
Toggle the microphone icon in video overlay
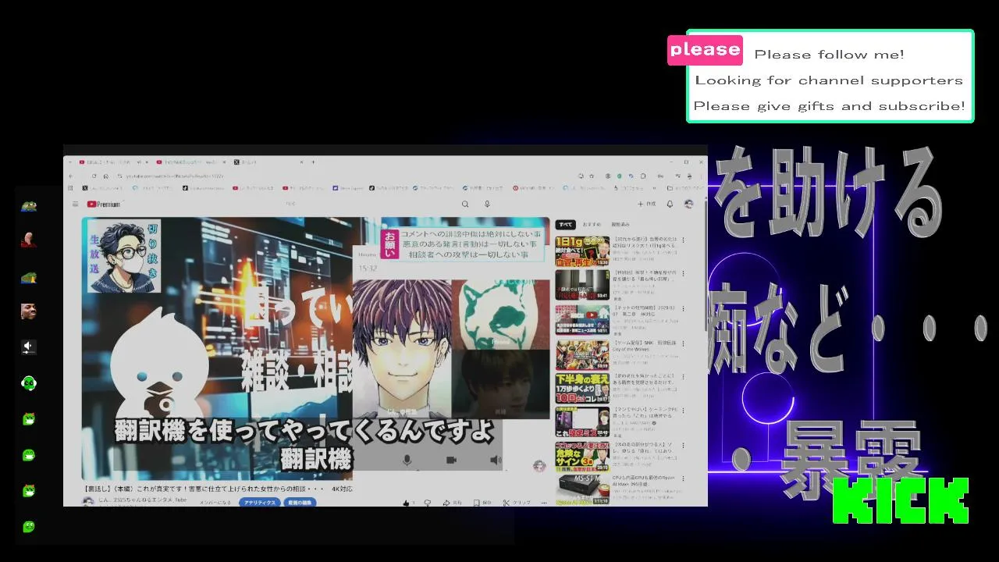[407, 461]
